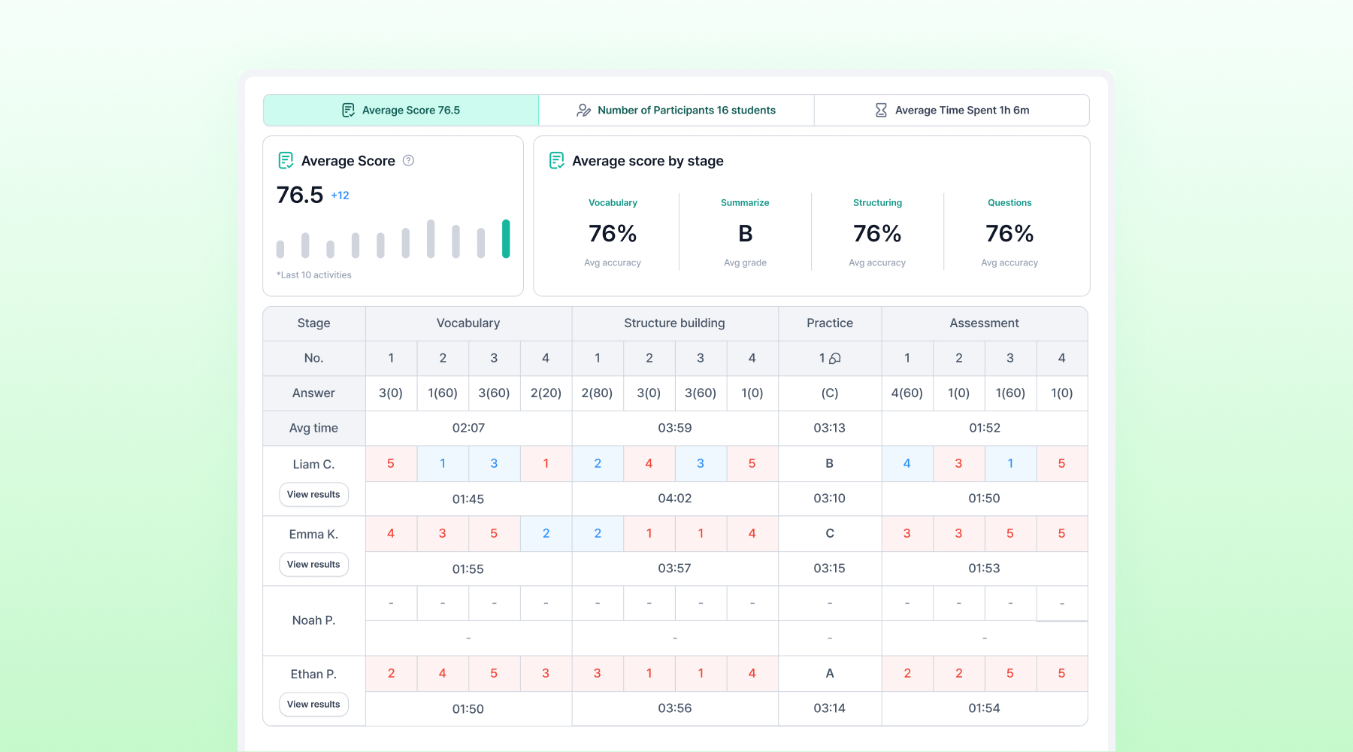The image size is (1353, 752).
Task: Select the Vocabulary 76% stage card
Action: (613, 232)
